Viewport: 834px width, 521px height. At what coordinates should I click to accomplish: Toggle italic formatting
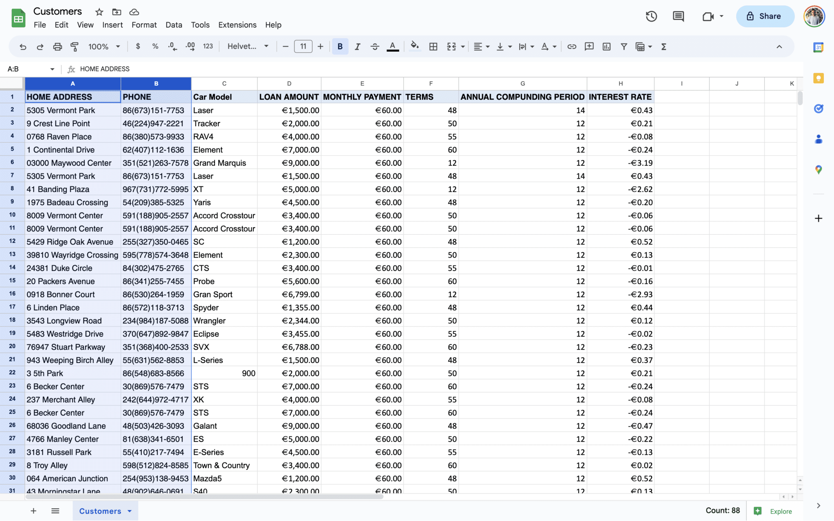(357, 46)
